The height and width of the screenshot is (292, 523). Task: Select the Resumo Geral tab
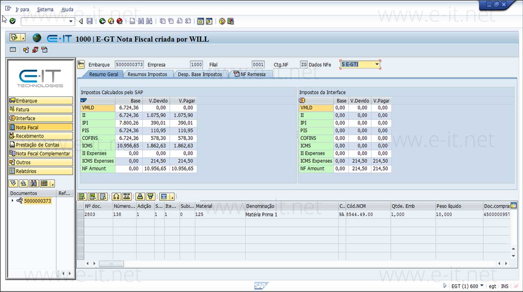103,74
